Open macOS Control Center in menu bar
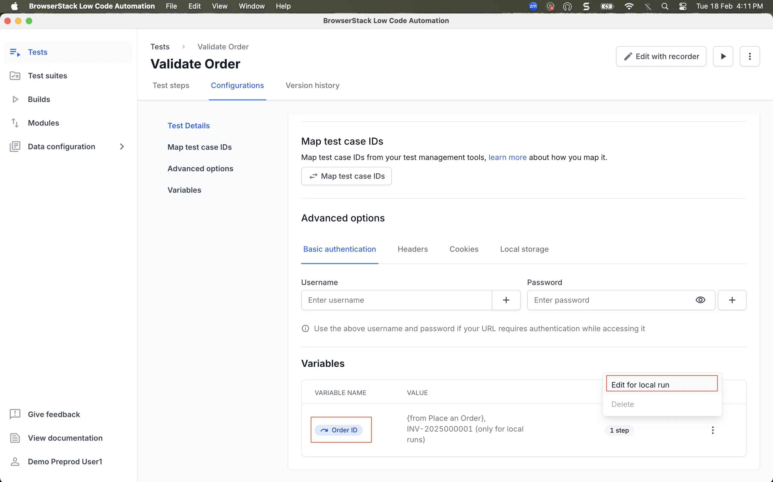The width and height of the screenshot is (773, 482). click(x=683, y=6)
